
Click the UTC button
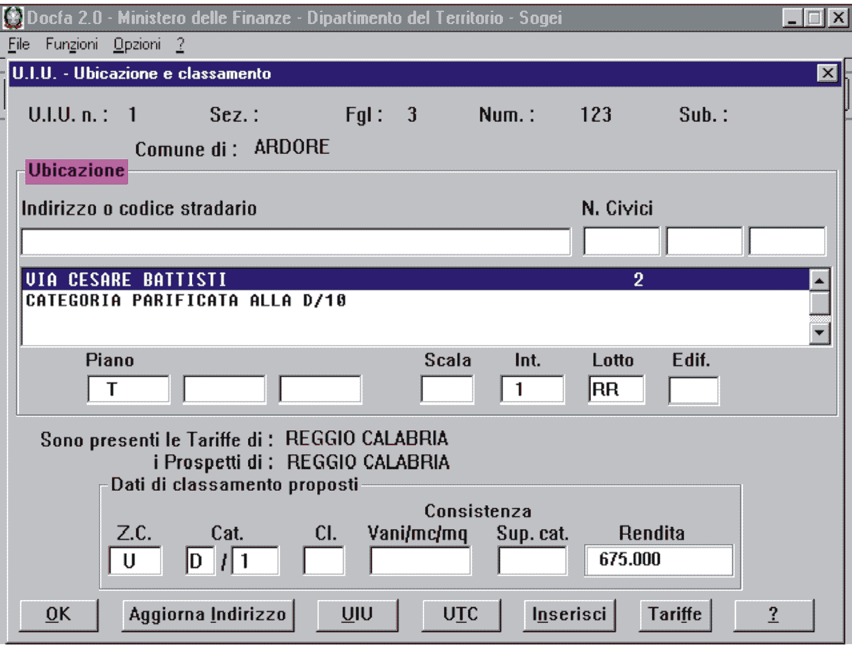click(461, 615)
